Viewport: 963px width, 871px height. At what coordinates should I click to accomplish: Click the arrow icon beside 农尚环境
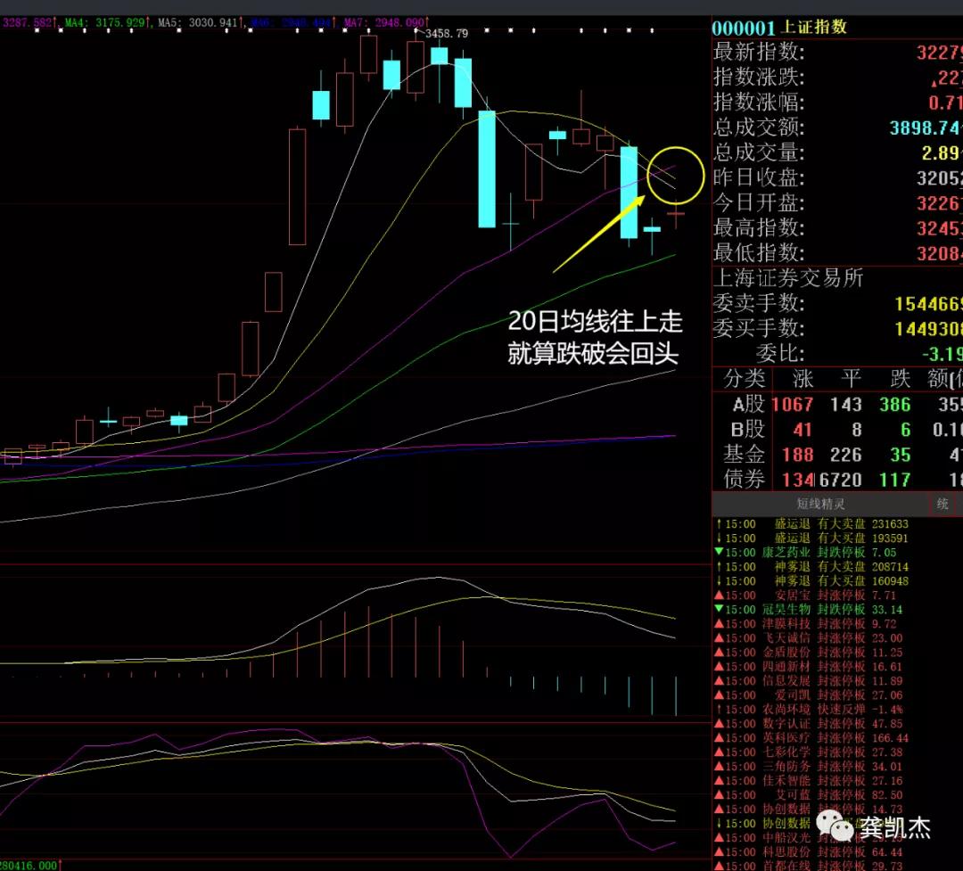point(718,710)
